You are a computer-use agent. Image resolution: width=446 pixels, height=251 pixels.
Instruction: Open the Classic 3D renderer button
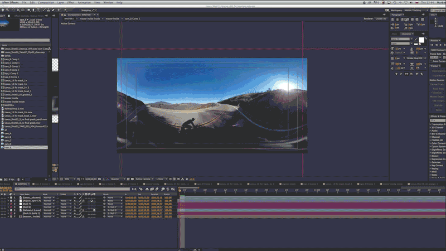tap(381, 19)
